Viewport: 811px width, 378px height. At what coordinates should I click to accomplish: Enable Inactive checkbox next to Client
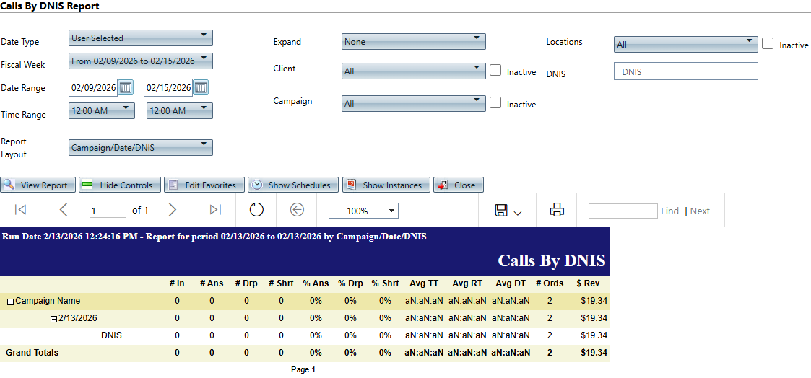click(x=495, y=71)
